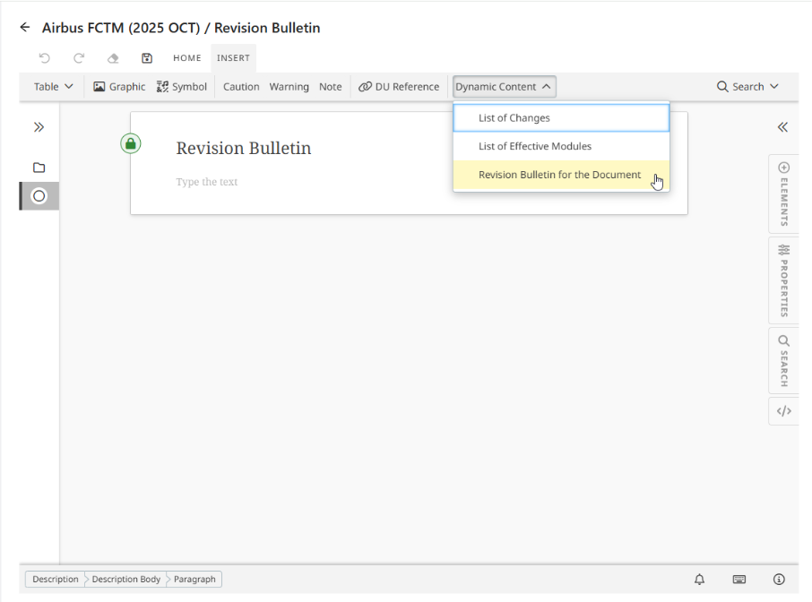The width and height of the screenshot is (812, 602).
Task: Open the info icon in status bar
Action: pos(779,580)
